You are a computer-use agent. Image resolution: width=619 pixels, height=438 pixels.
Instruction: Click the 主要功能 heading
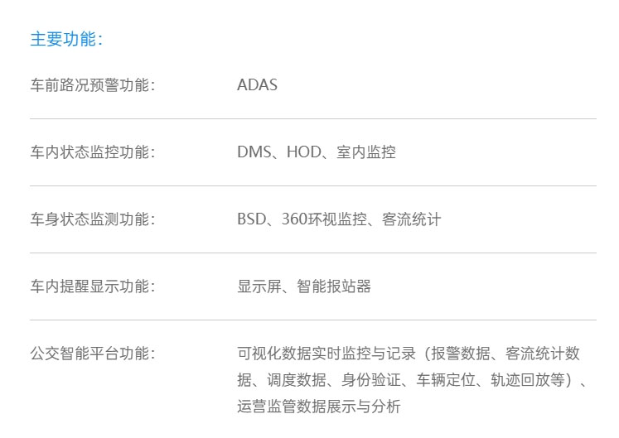click(65, 40)
